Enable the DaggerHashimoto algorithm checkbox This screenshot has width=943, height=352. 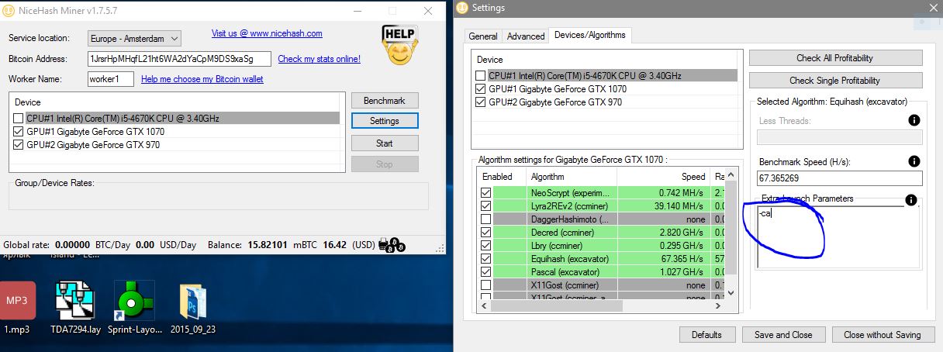pos(486,219)
